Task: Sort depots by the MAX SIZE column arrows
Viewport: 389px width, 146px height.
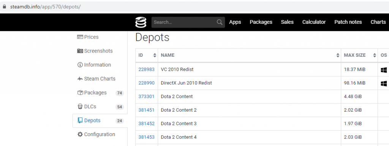Action: [x=375, y=55]
